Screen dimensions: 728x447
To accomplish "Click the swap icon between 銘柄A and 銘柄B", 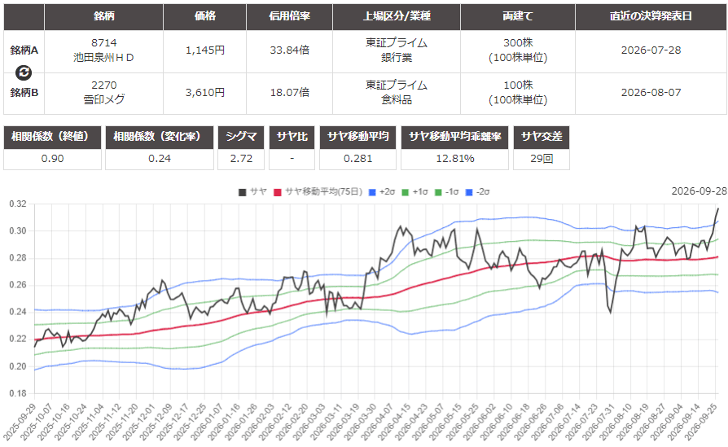I will [24, 72].
